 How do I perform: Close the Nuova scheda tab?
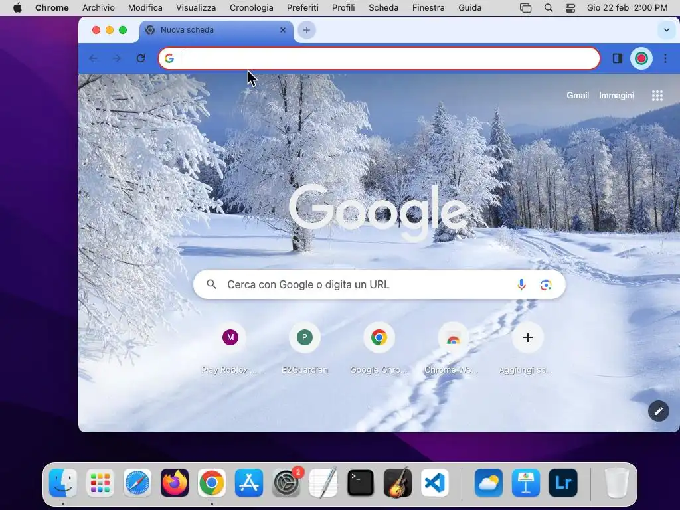pyautogui.click(x=283, y=30)
